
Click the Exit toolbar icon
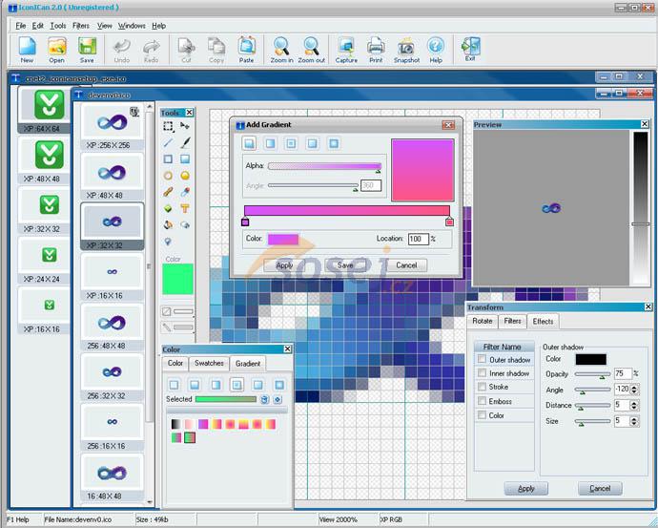pos(470,49)
